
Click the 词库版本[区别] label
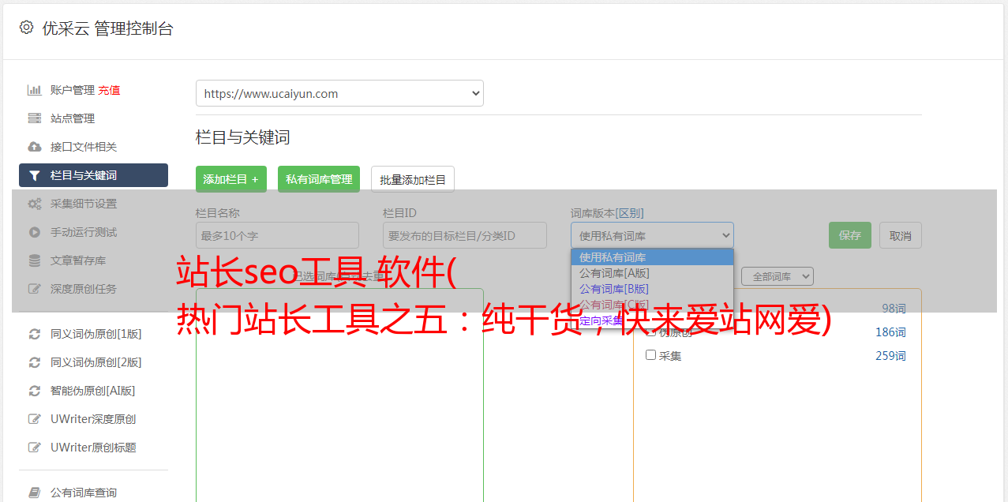click(607, 213)
